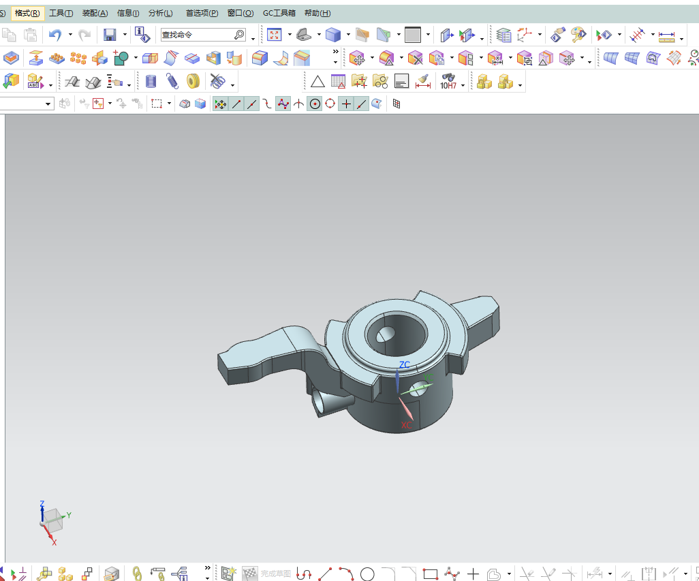
Task: Click the Save floppy disk icon
Action: tap(110, 35)
